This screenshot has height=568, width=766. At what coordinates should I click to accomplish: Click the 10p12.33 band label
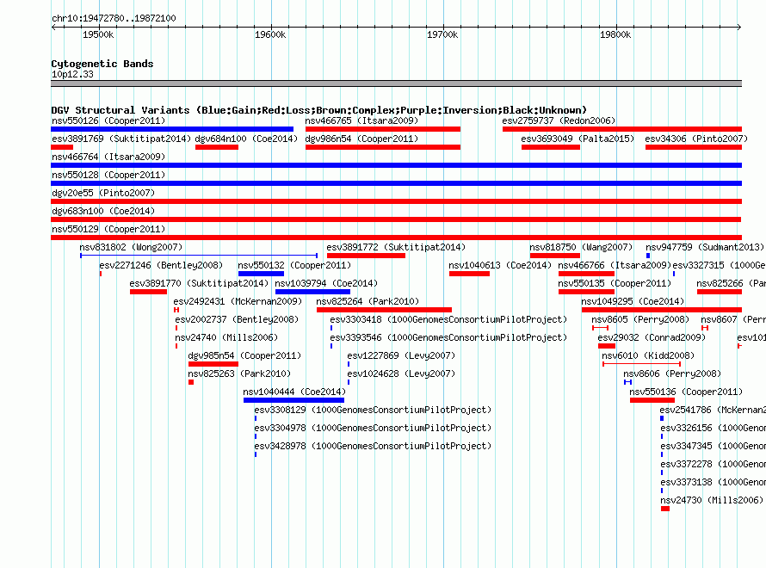coord(72,74)
